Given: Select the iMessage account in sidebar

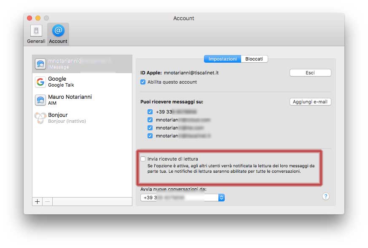Looking at the screenshot, I should coord(82,64).
